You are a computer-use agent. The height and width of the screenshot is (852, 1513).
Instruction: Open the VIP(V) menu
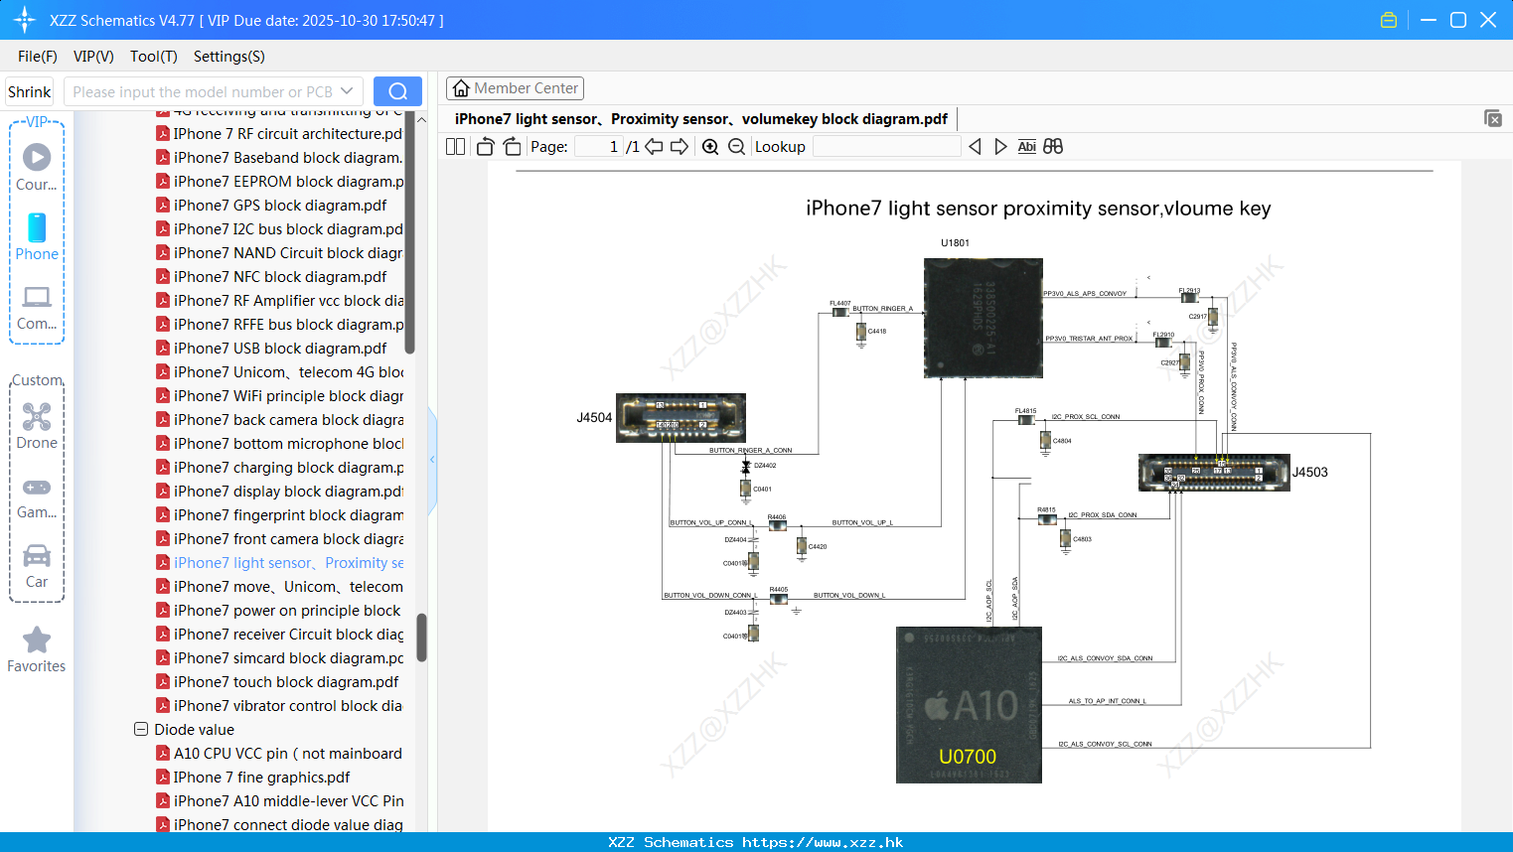tap(93, 57)
